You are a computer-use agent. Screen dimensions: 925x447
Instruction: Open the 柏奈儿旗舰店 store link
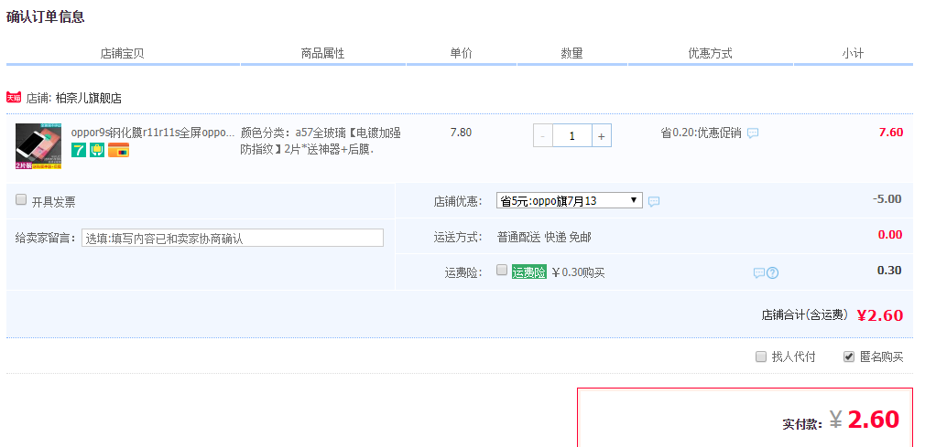[89, 99]
